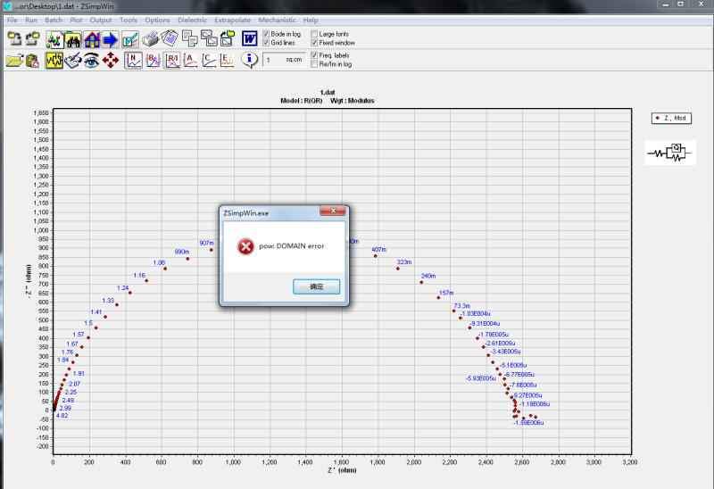Click the blue right arrow icon
This screenshot has width=714, height=489.
pyautogui.click(x=111, y=38)
